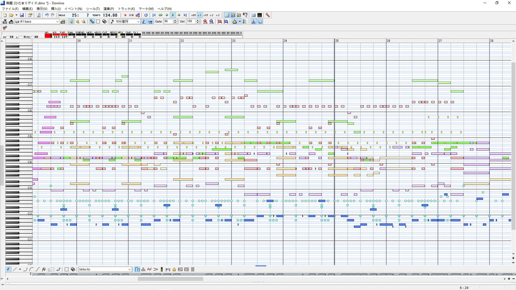Open the 表示(V) menu
516x290 pixels.
point(42,9)
